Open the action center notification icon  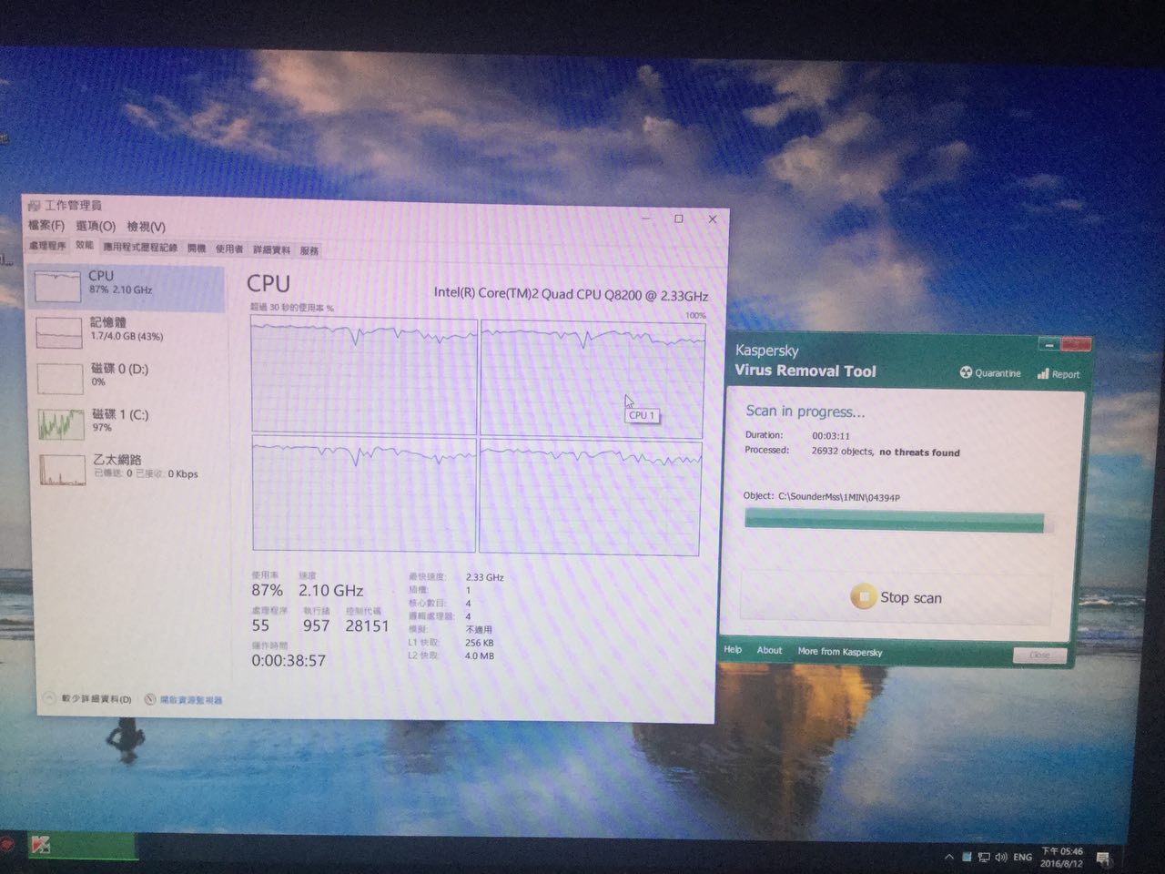[1104, 859]
